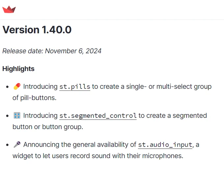The image size is (224, 175).
Task: Click '2024' in the release date
Action: click(94, 51)
